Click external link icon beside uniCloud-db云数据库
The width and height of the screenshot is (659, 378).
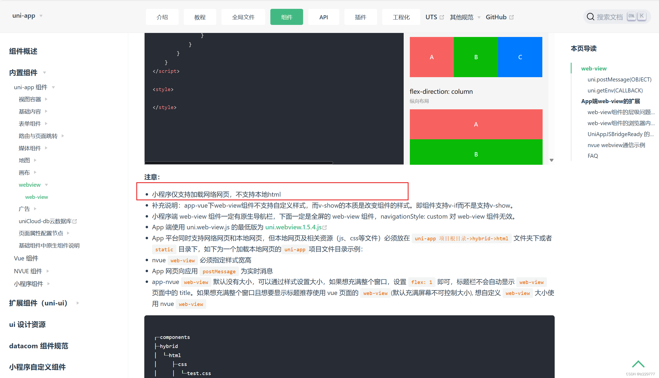coord(75,221)
